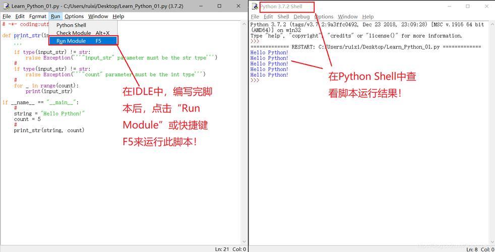
Task: Open Format menu in editor window
Action: click(x=38, y=17)
